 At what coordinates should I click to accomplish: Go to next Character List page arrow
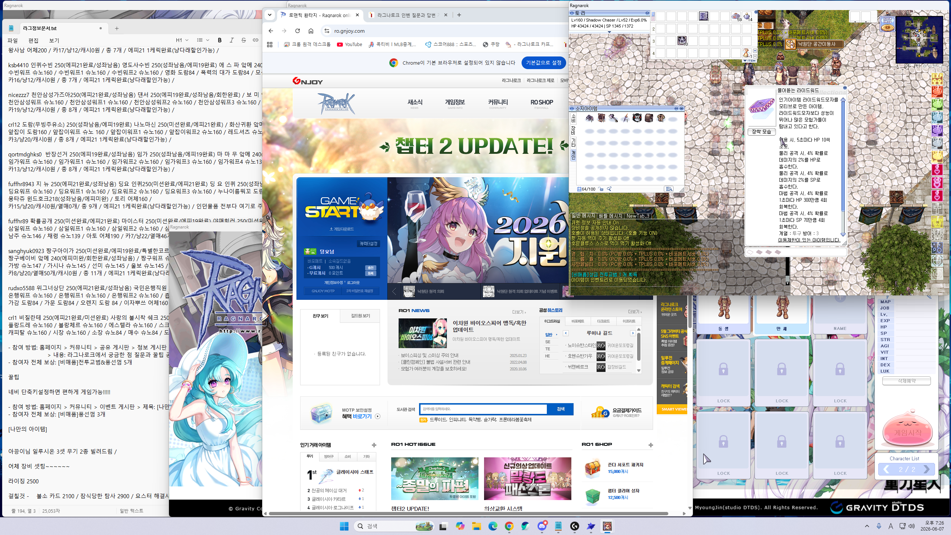pyautogui.click(x=926, y=469)
